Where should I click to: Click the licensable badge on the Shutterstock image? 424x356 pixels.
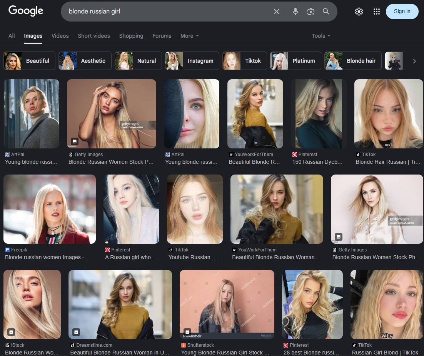187,332
